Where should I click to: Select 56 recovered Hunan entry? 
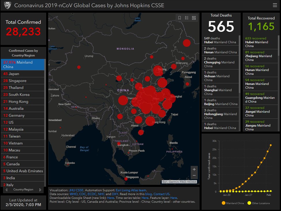(x=260, y=70)
